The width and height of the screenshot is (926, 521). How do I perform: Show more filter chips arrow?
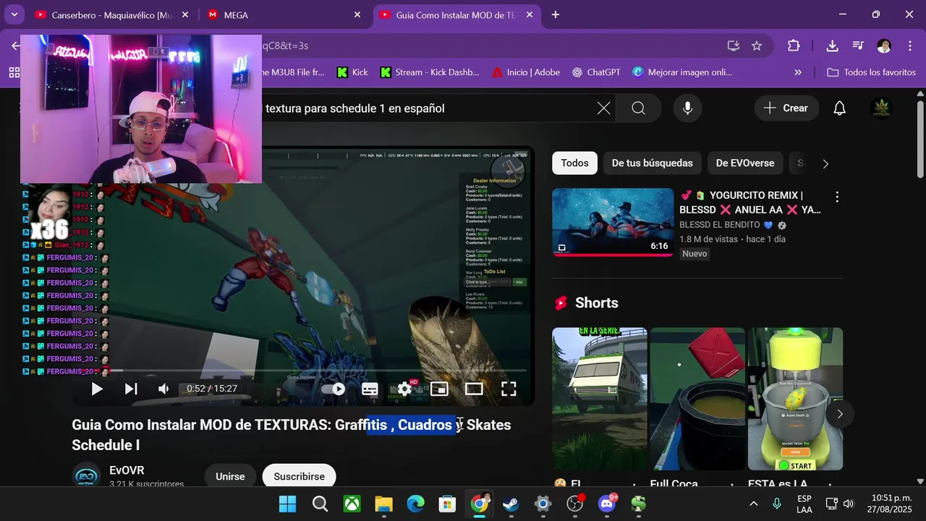pyautogui.click(x=825, y=164)
